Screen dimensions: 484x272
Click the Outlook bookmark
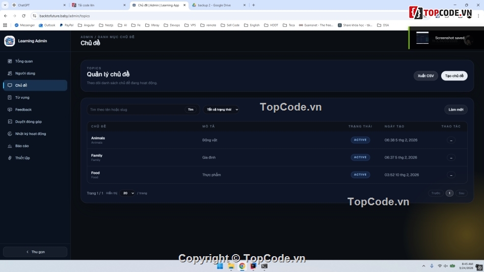(47, 25)
